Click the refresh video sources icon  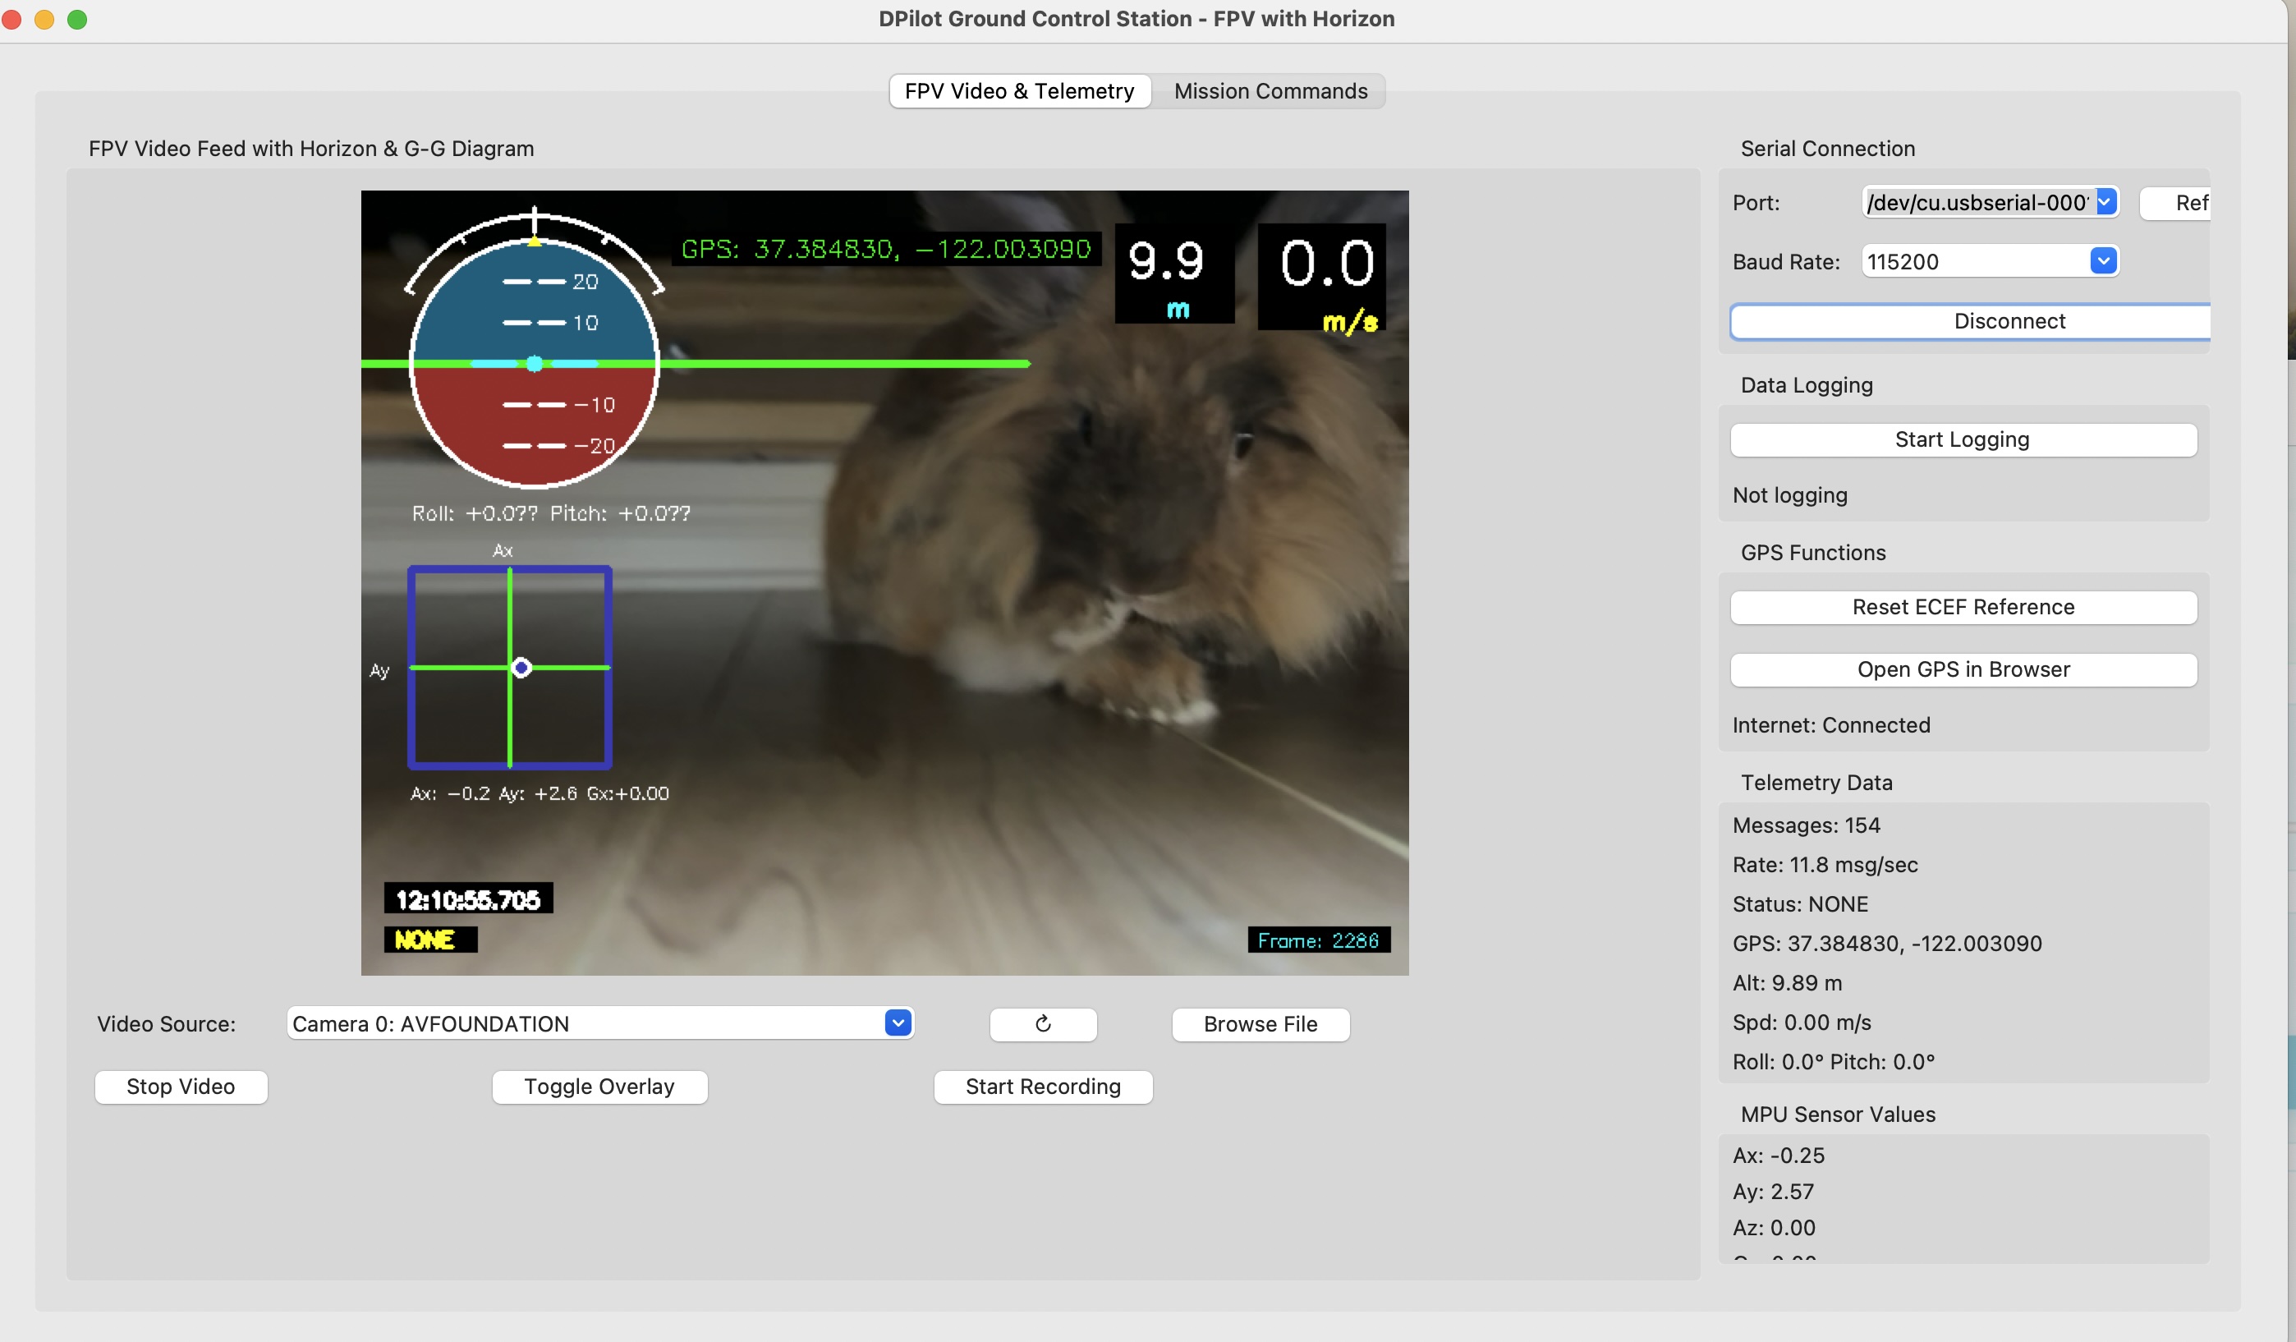tap(1043, 1024)
